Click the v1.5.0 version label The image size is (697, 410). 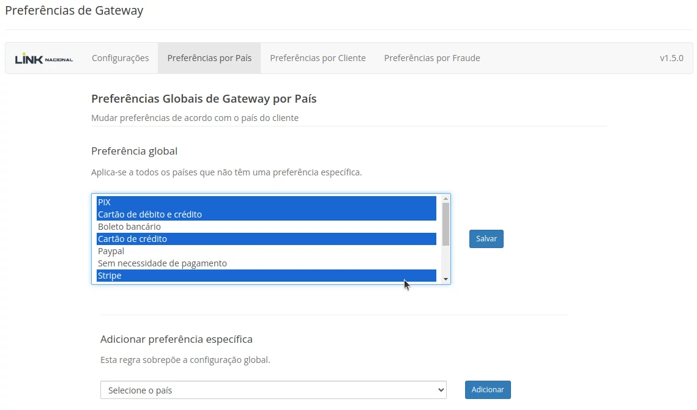pyautogui.click(x=671, y=58)
